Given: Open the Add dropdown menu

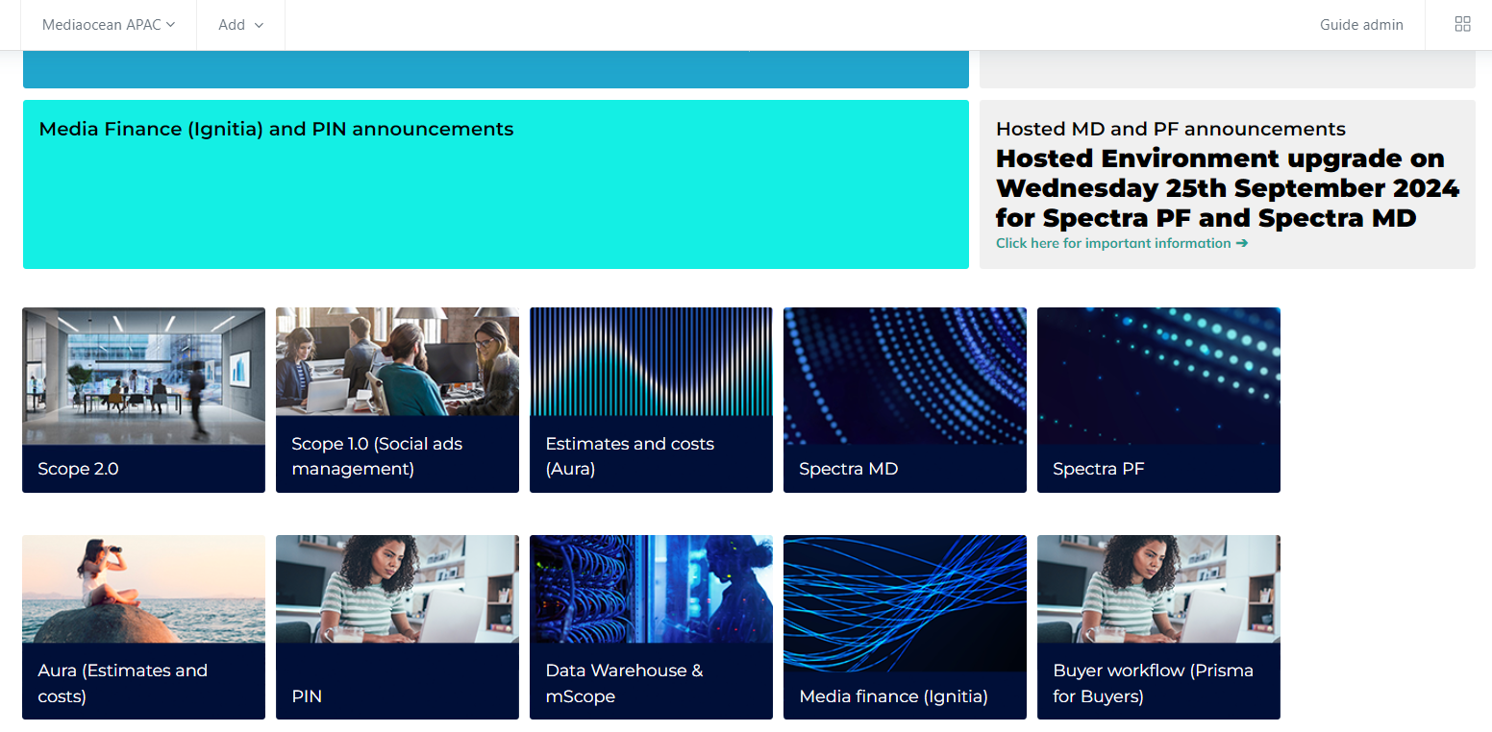Looking at the screenshot, I should click(x=240, y=25).
